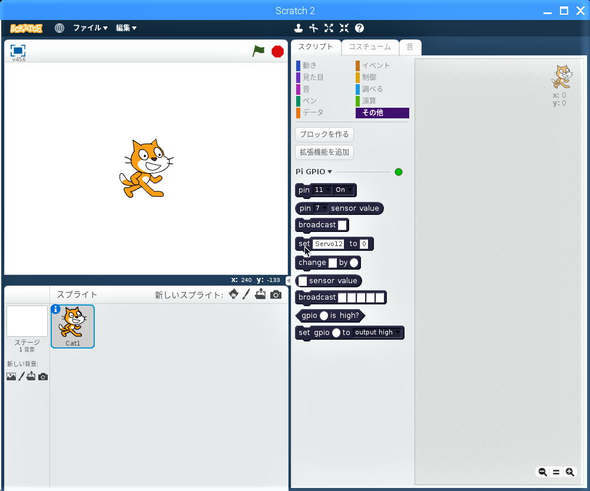590x491 pixels.
Task: Select the 音 block category in palette
Action: tap(303, 89)
